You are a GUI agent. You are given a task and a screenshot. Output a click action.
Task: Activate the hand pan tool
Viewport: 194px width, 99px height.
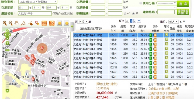tap(16, 23)
